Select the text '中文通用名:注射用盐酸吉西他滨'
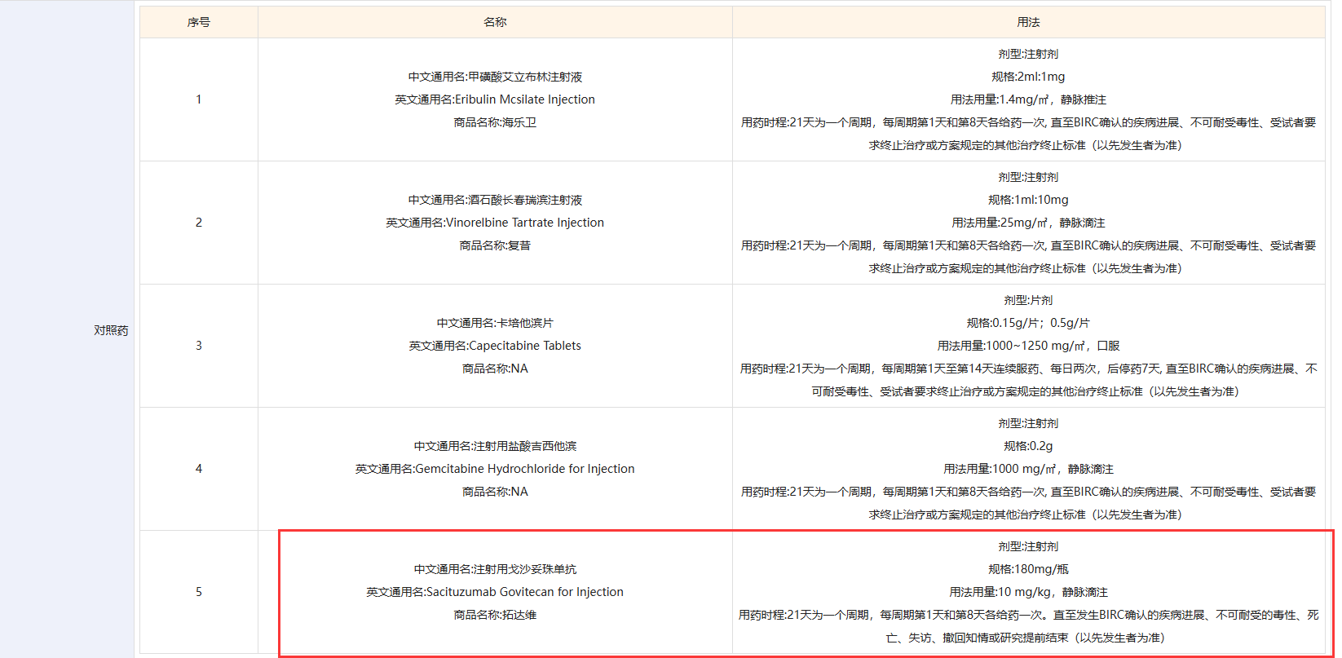 pyautogui.click(x=495, y=446)
